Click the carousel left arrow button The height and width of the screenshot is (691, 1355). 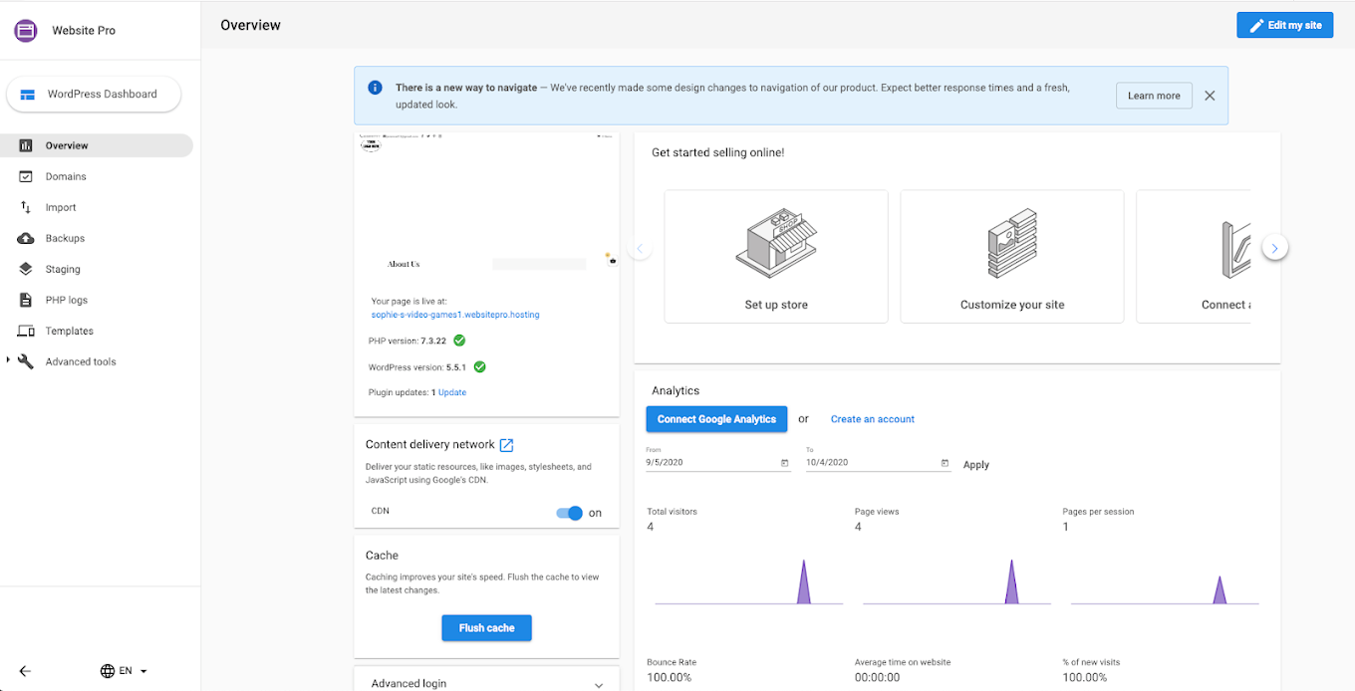(641, 248)
